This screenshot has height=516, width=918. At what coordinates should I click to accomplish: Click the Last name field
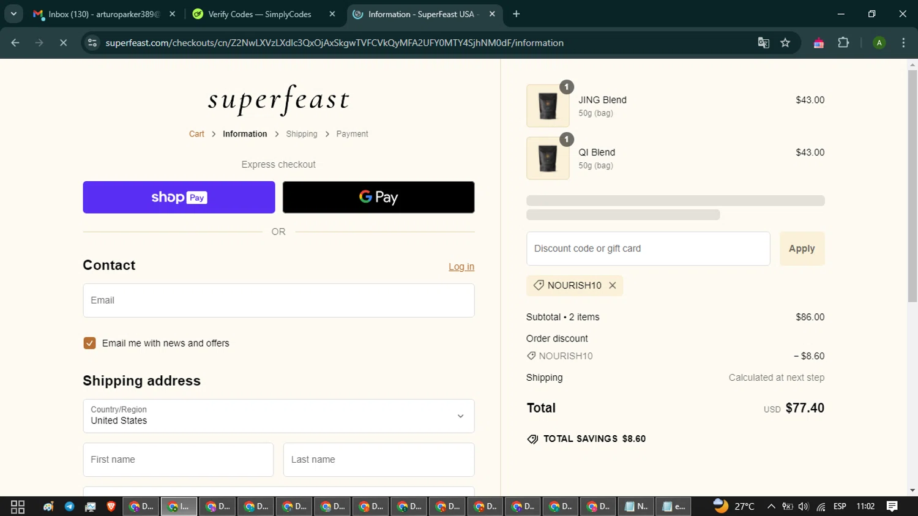click(379, 460)
